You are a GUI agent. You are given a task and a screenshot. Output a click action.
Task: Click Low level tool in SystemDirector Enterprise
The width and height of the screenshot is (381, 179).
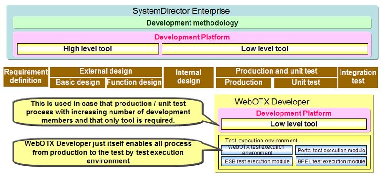(x=265, y=49)
